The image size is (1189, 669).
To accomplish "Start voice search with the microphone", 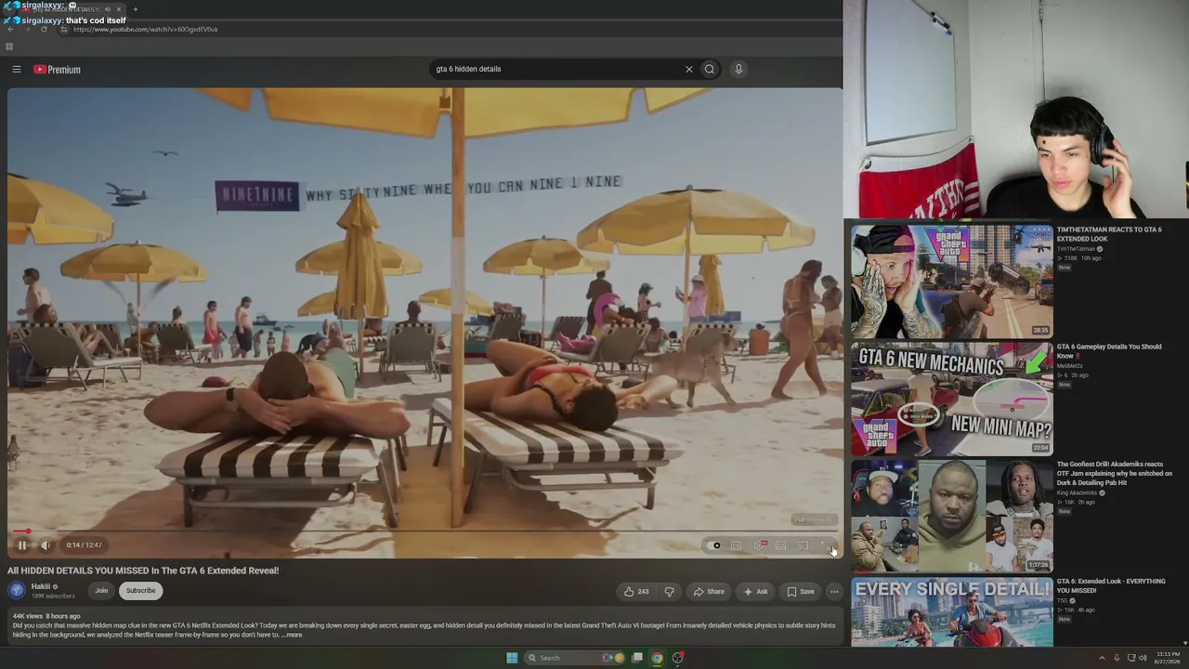I will (x=738, y=69).
